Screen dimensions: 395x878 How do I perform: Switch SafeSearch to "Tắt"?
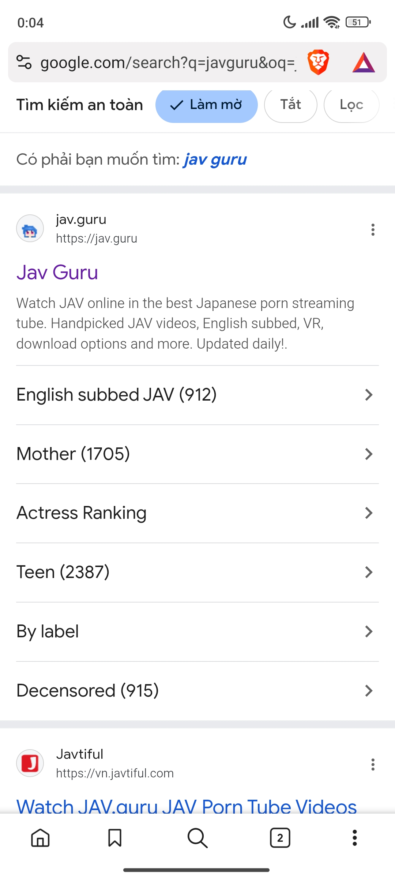(290, 105)
